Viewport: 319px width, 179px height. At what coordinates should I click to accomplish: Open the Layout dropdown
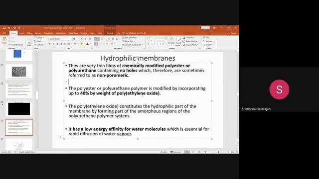click(39, 38)
